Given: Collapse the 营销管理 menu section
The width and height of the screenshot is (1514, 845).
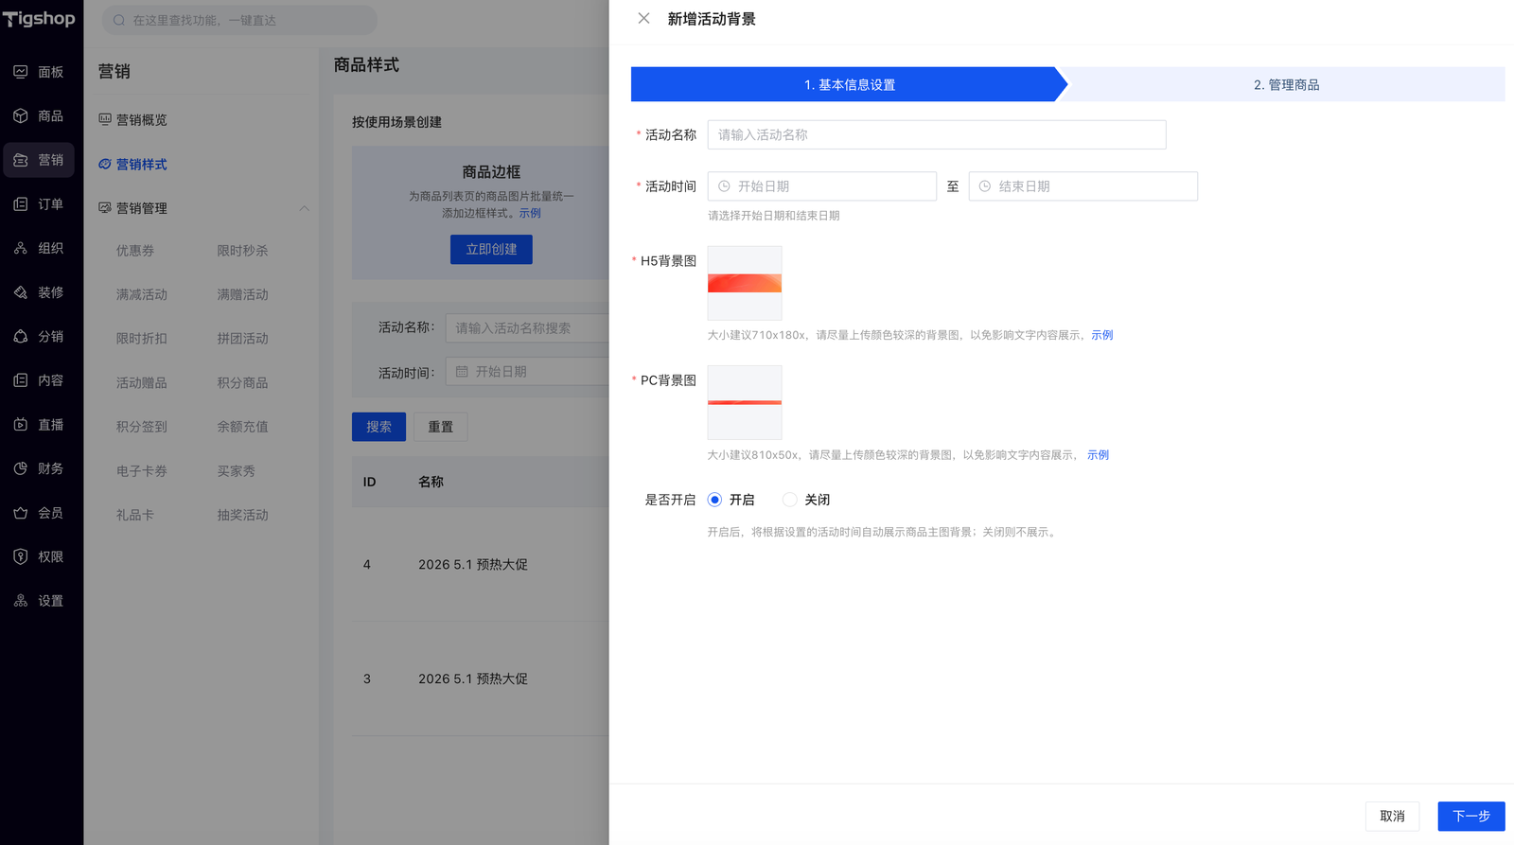Looking at the screenshot, I should click(x=304, y=208).
